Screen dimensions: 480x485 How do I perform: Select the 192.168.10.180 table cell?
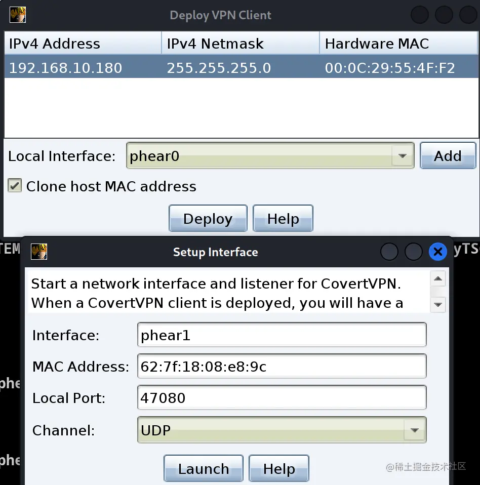83,67
